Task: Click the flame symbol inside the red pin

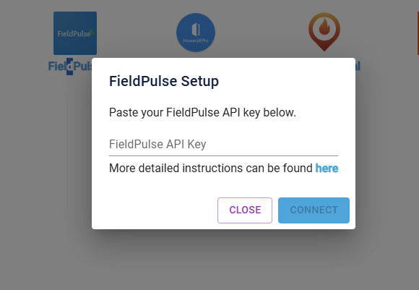Action: point(324,27)
